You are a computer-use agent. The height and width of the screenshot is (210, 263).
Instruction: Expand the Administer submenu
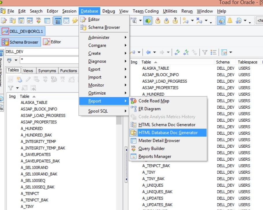pyautogui.click(x=104, y=37)
